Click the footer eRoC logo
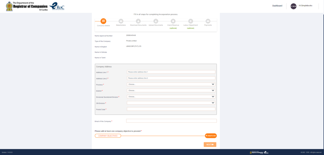This screenshot has width=324, height=155. [x=266, y=152]
